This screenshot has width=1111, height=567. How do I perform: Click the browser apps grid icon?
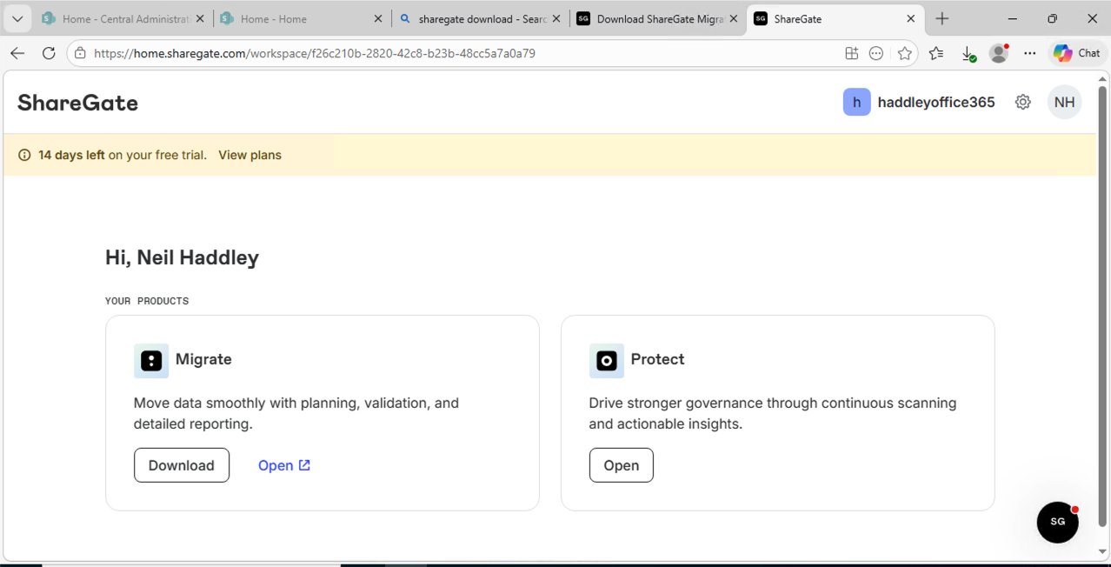[x=852, y=53]
